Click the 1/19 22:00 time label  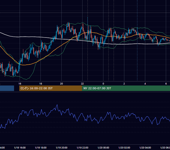82,148
